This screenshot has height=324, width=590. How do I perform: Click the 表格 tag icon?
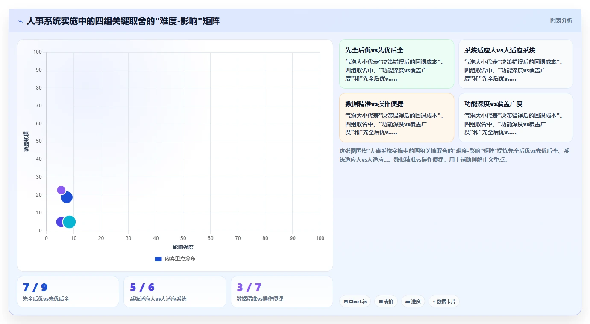tap(381, 301)
